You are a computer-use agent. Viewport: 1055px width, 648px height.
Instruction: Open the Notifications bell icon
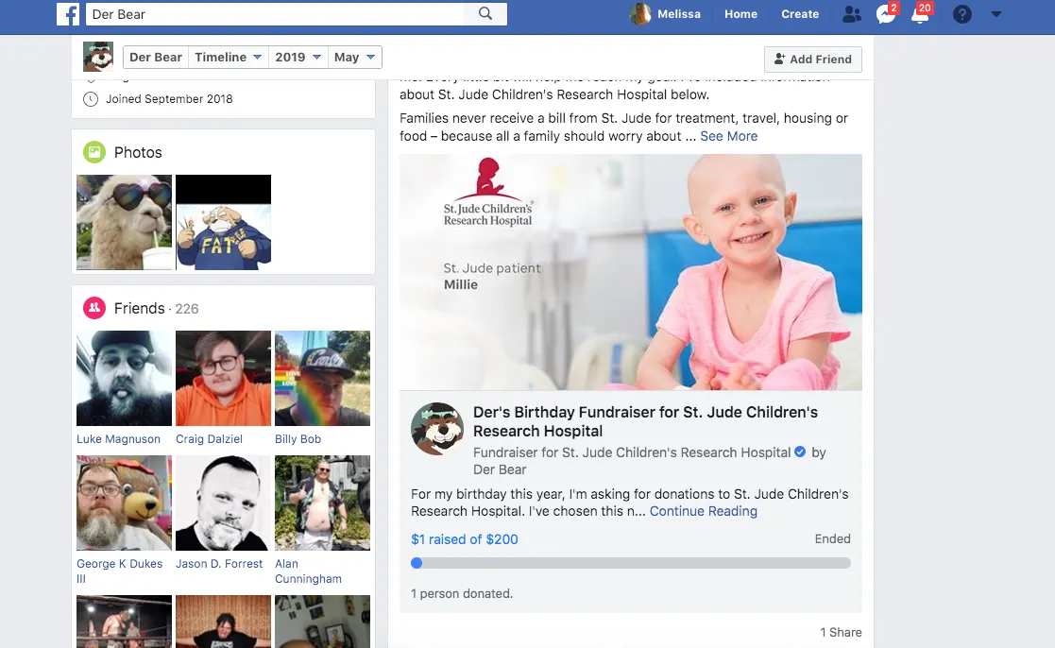click(920, 14)
